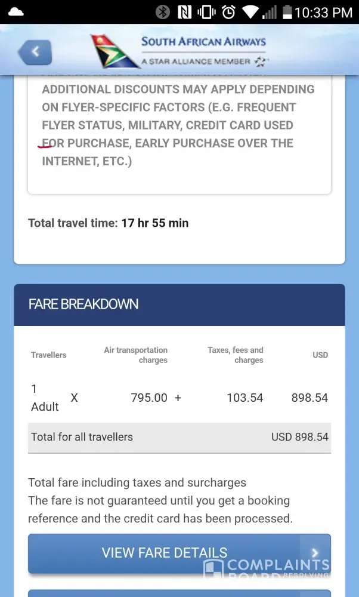Tap the back arrow button
Image resolution: width=359 pixels, height=597 pixels.
[35, 53]
